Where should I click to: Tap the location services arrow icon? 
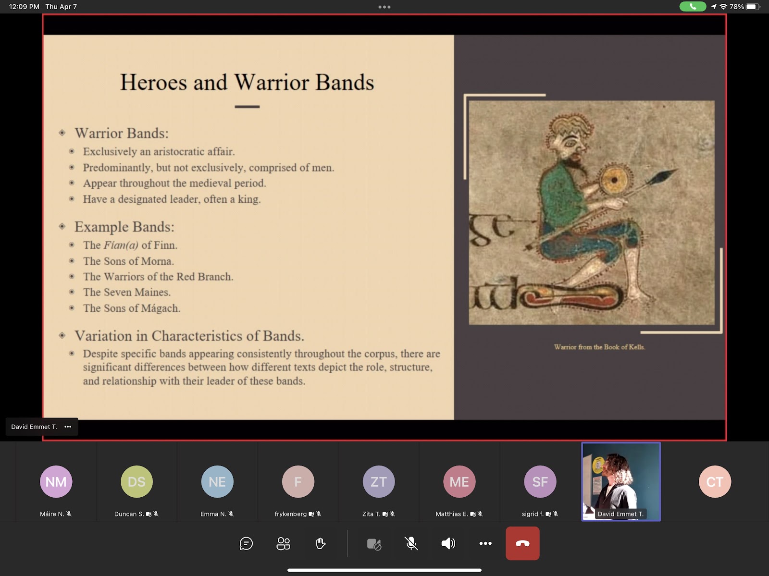(x=714, y=7)
